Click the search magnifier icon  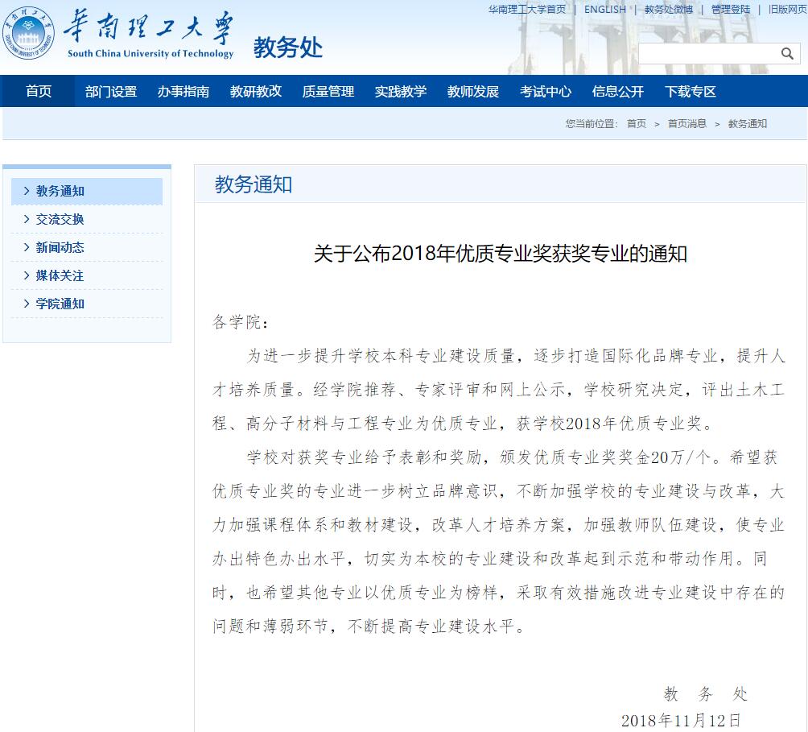(787, 54)
